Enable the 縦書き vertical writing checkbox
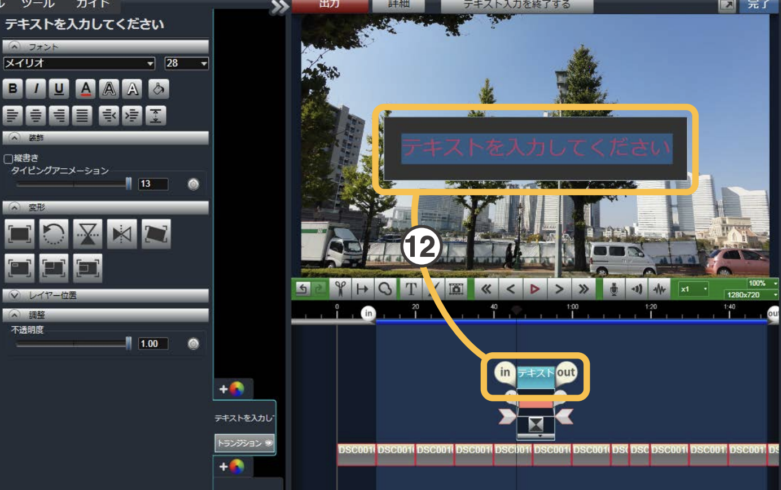This screenshot has width=781, height=490. (8, 159)
